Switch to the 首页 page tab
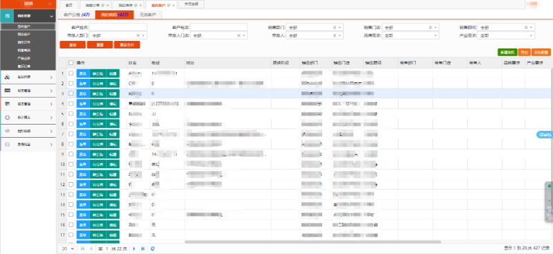 [69, 6]
